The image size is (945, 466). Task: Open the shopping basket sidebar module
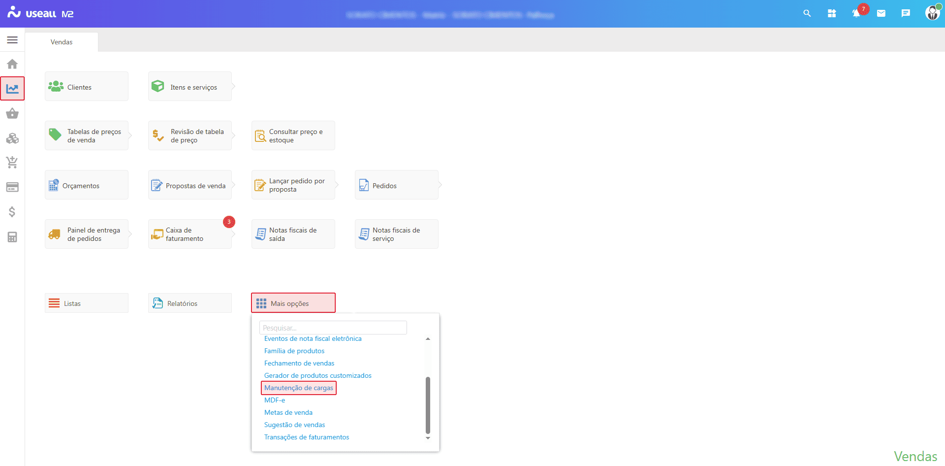(12, 114)
